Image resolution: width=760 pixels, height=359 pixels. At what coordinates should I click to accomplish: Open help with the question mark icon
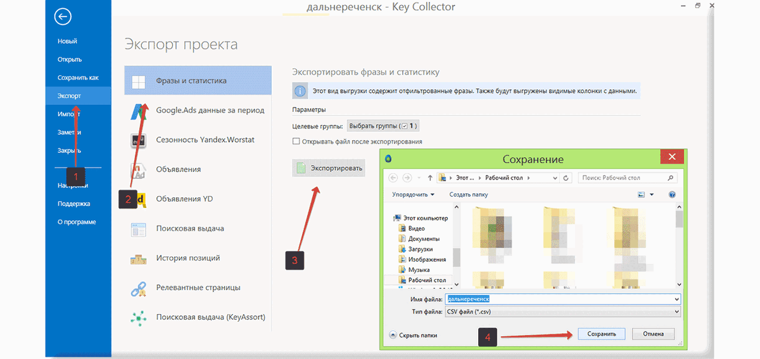(x=672, y=195)
